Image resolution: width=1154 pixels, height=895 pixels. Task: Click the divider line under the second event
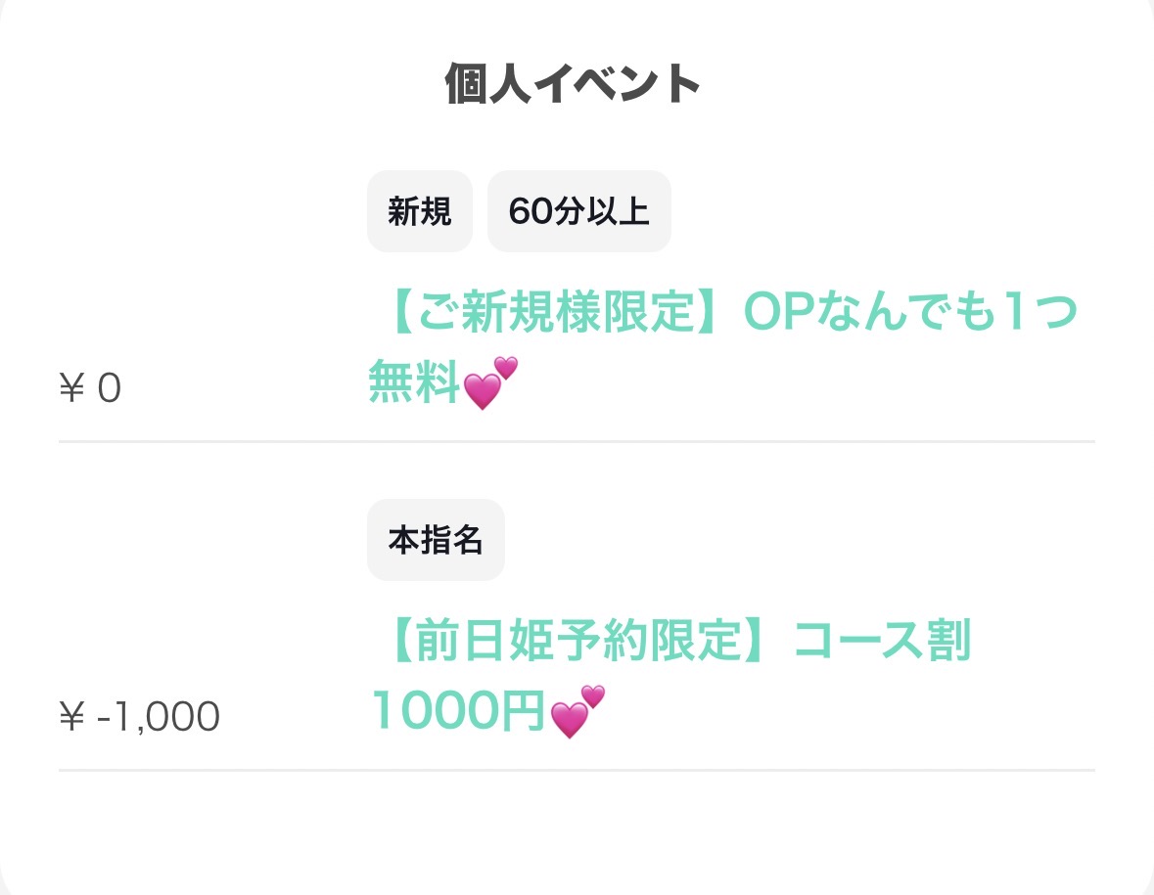pos(577,770)
